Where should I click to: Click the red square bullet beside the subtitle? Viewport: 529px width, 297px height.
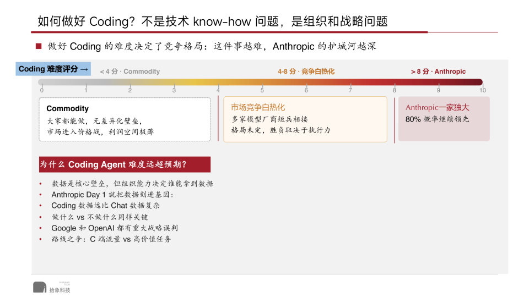(39, 46)
